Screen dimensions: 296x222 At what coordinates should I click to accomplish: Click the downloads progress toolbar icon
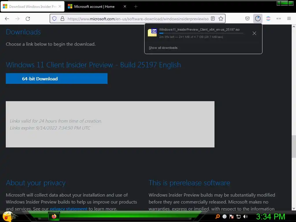coord(258,18)
